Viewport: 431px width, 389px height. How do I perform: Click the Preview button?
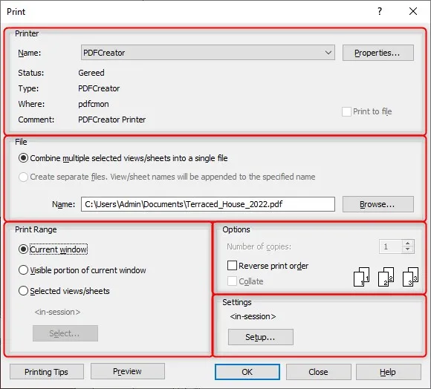(x=128, y=371)
